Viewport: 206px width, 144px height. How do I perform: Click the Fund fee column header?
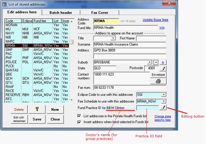pyautogui.click(x=43, y=21)
